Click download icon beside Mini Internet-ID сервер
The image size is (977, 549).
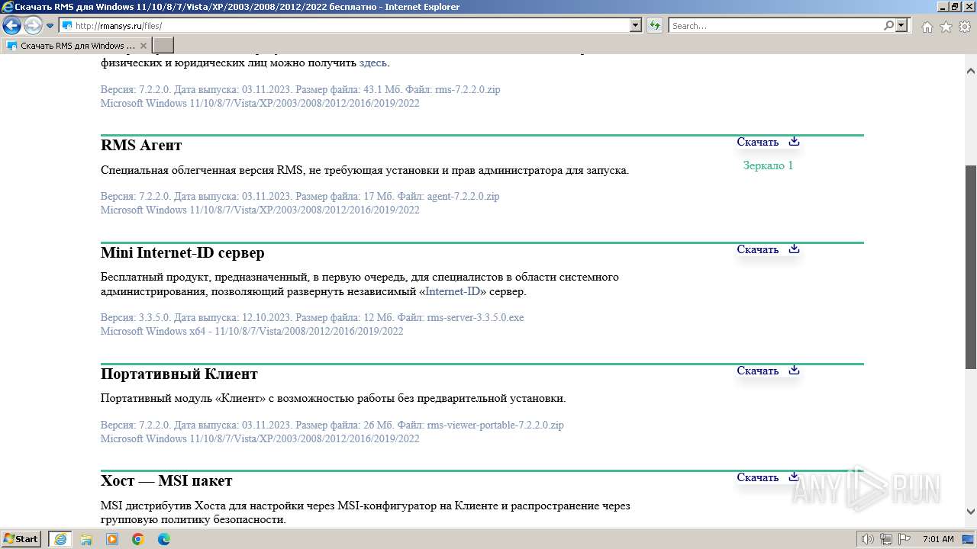pos(794,249)
